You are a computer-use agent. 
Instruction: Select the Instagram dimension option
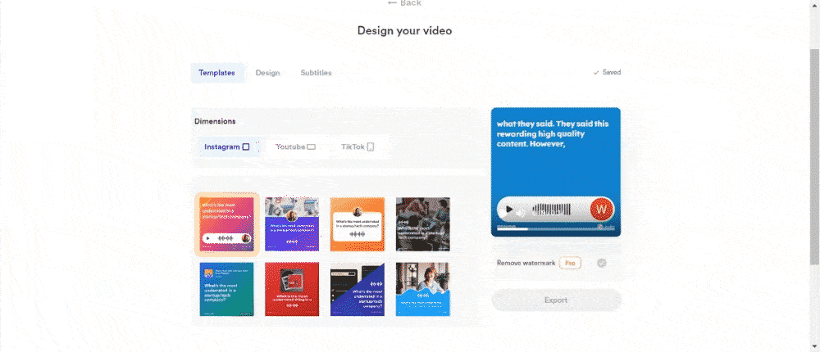227,147
